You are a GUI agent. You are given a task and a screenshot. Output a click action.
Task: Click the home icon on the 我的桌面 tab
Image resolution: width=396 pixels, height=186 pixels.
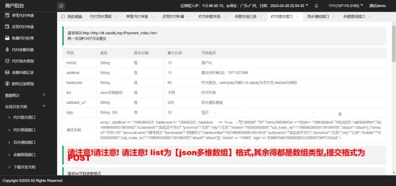(x=63, y=17)
